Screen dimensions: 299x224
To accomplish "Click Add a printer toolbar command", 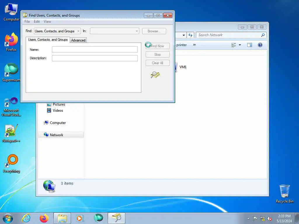I will [x=181, y=45].
